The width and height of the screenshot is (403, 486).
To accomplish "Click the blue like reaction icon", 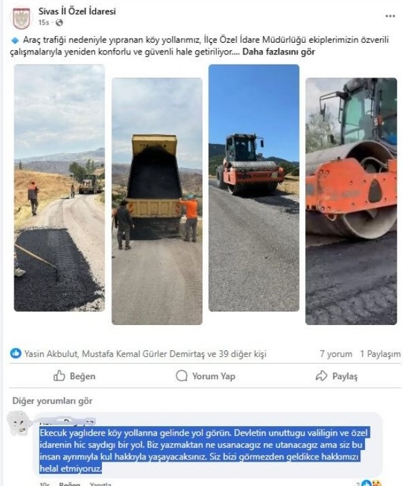I will click(16, 353).
